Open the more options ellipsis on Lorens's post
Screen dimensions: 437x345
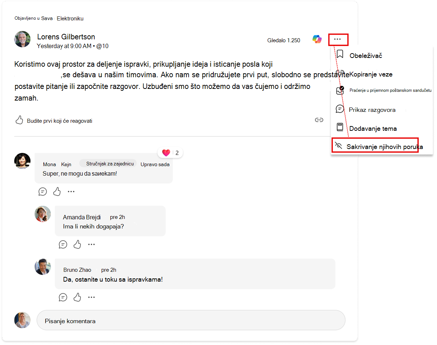(338, 39)
